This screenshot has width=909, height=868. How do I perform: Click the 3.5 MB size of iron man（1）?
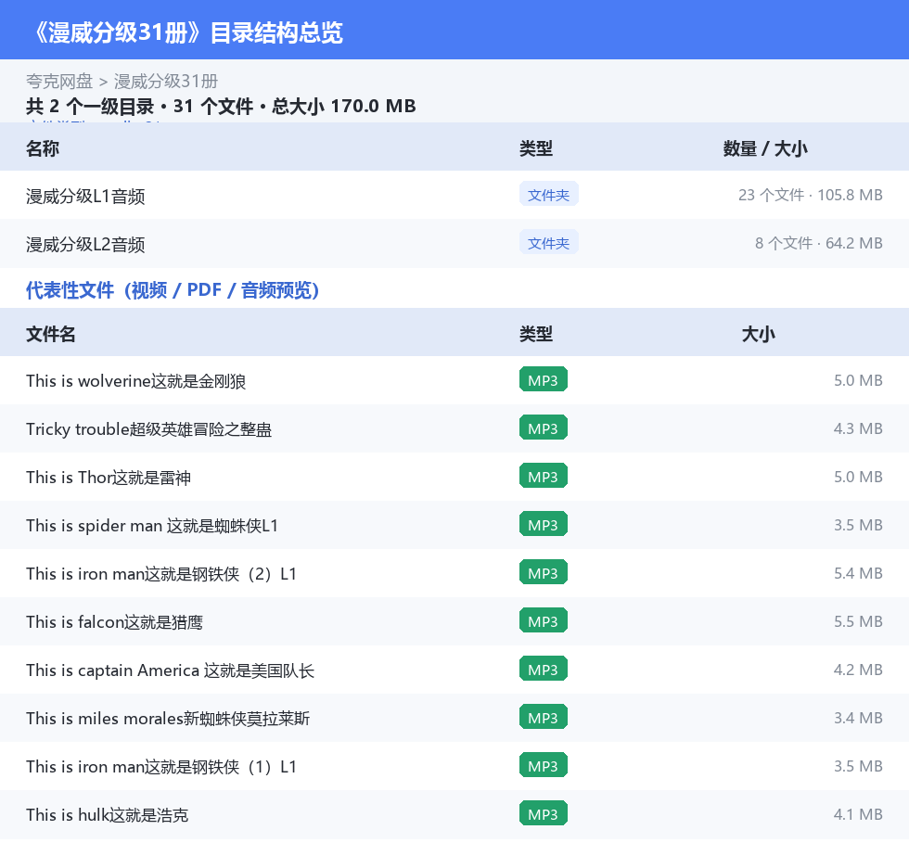(x=858, y=765)
